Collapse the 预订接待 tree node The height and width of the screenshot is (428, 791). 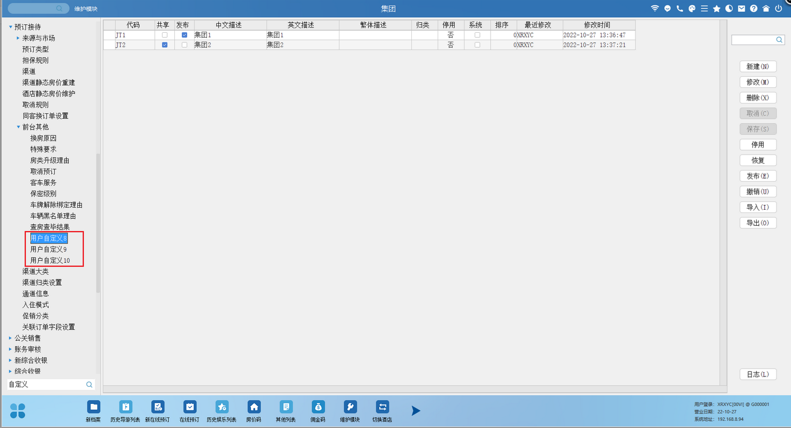pos(10,27)
